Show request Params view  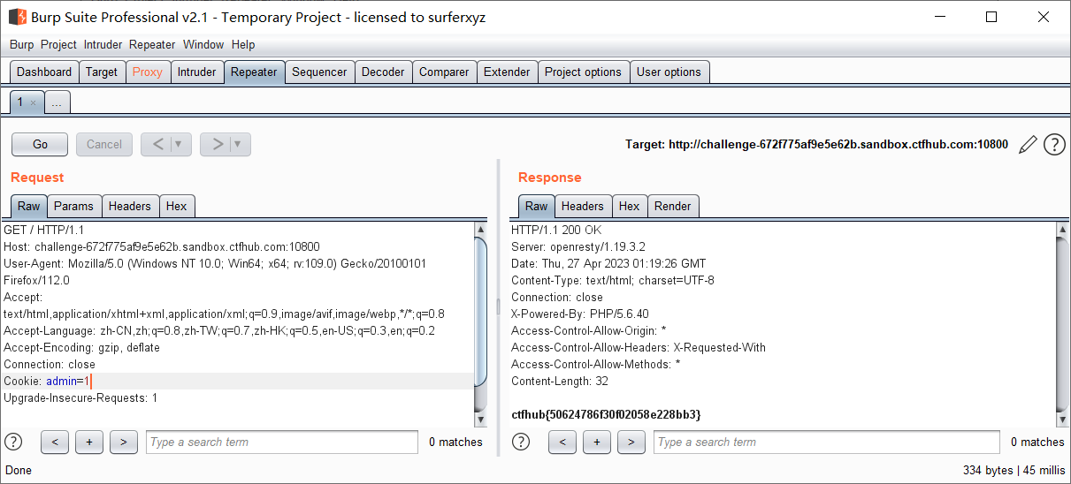pos(73,206)
